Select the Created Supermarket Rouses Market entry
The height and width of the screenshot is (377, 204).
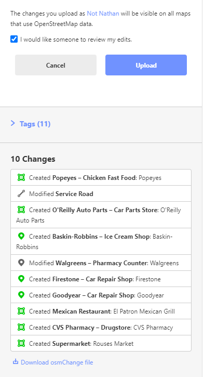click(x=101, y=343)
